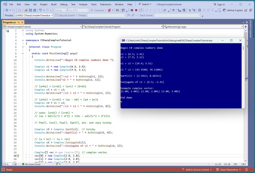Click the CRLF line ending indicator
The height and width of the screenshot is (173, 255).
[x=243, y=164]
